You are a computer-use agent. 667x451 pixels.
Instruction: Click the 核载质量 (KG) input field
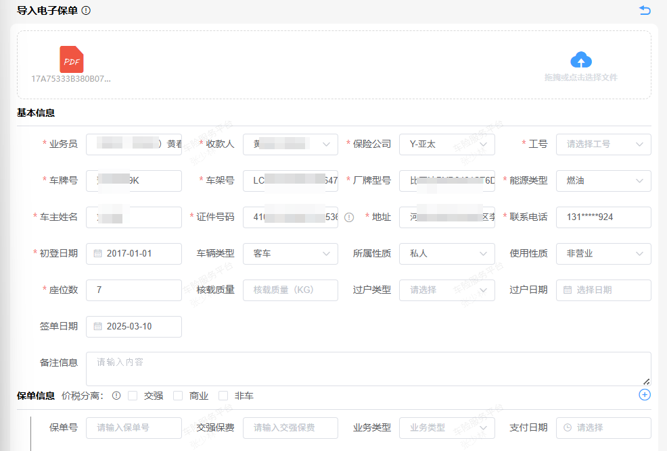[x=290, y=290]
